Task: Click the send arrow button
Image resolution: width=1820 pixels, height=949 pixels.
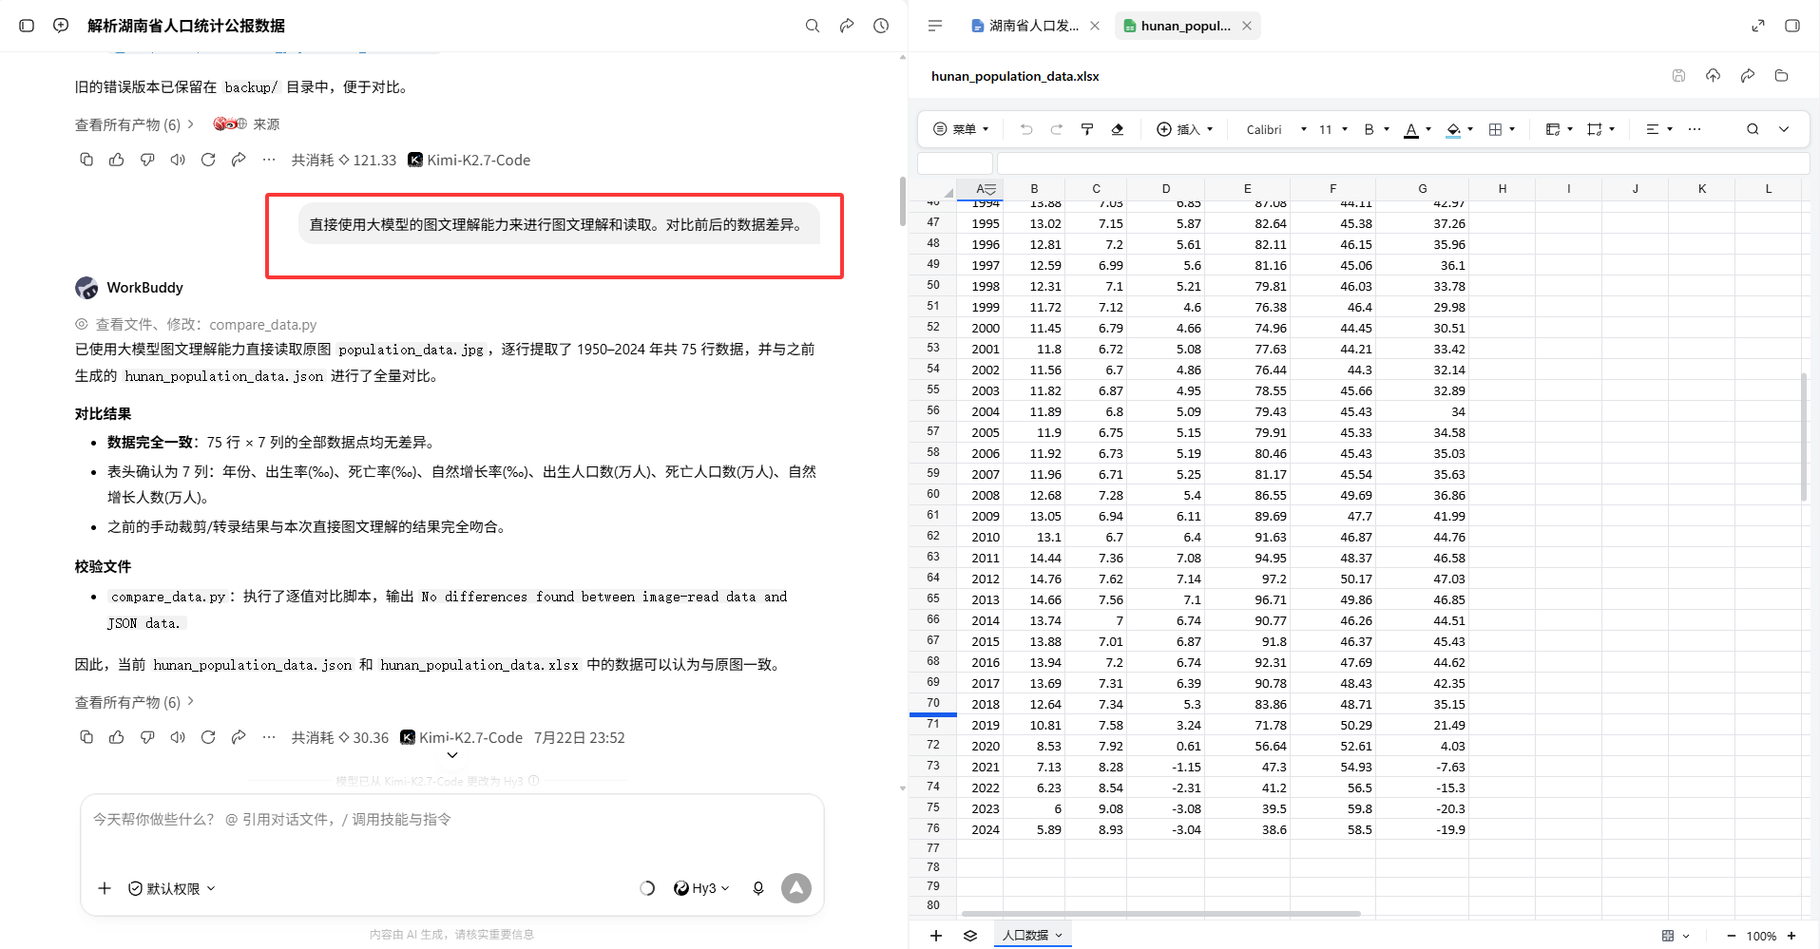Action: [796, 888]
